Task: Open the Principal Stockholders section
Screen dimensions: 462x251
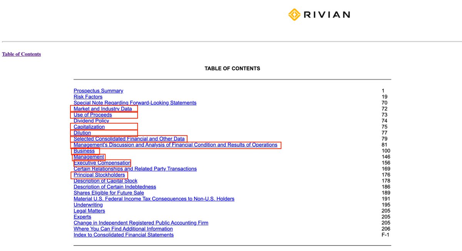Action: click(99, 175)
